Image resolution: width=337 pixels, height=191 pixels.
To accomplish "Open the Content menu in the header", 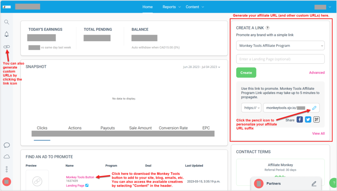I will pos(194,7).
